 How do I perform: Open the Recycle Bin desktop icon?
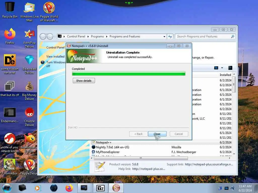pos(10,10)
